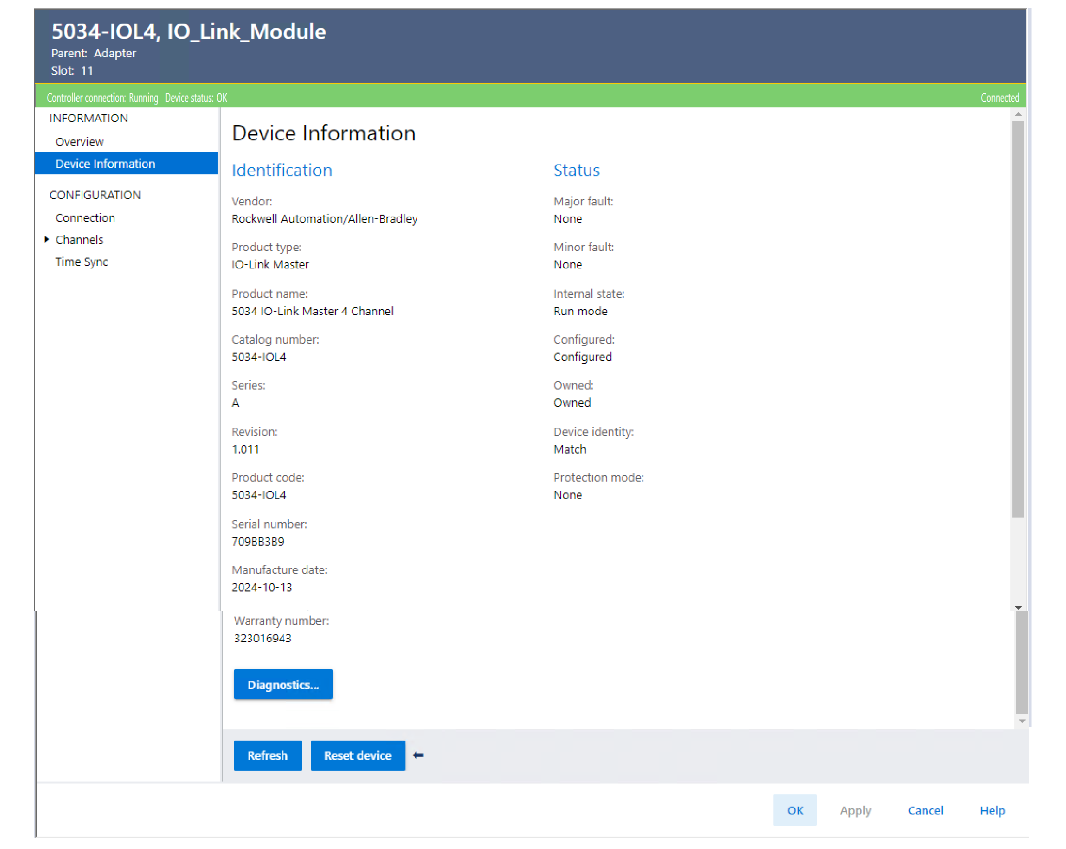Click the Slot: 11 text
The width and height of the screenshot is (1066, 849).
tap(72, 70)
